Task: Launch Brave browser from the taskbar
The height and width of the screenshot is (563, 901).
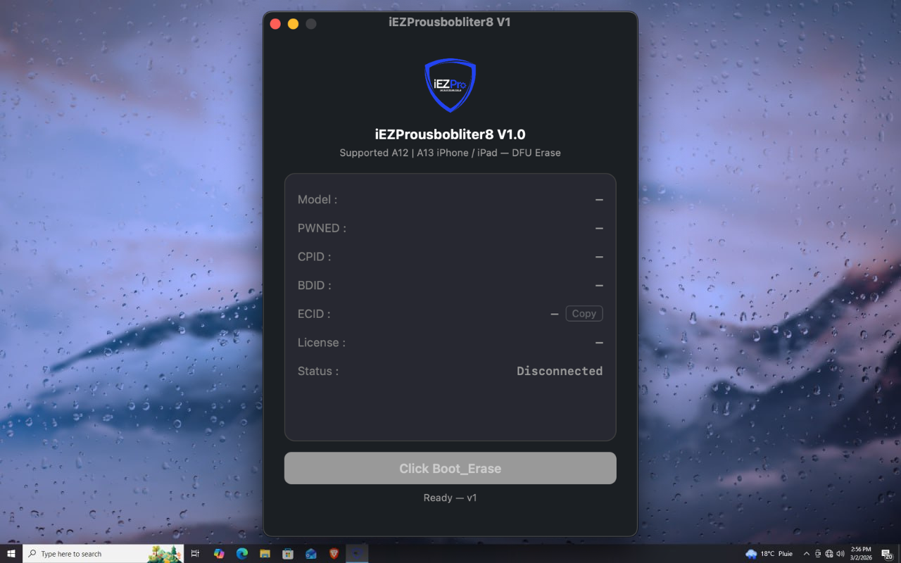Action: [334, 554]
